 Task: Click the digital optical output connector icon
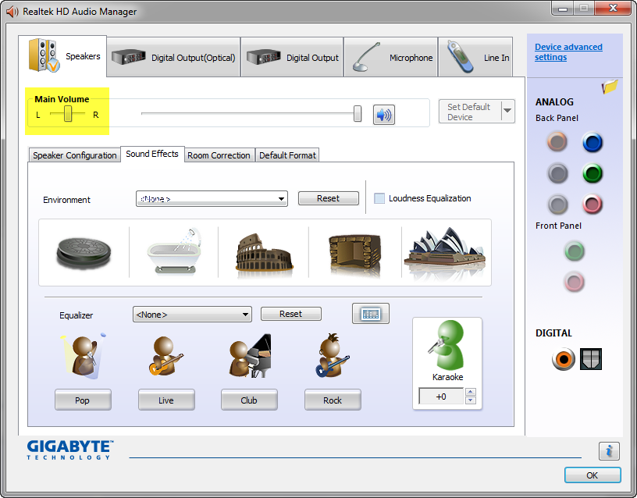pos(591,359)
